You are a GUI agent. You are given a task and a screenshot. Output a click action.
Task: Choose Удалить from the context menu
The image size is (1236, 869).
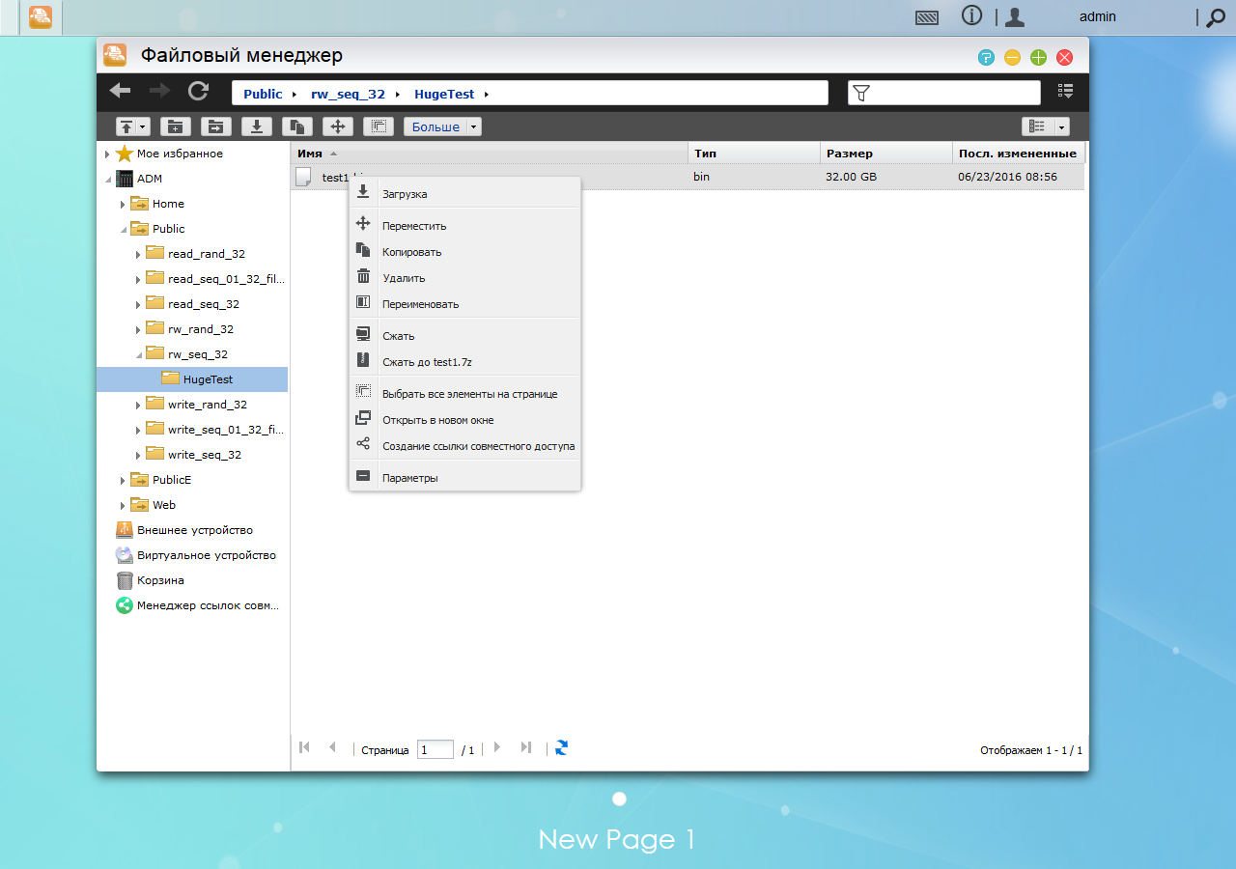click(x=464, y=278)
